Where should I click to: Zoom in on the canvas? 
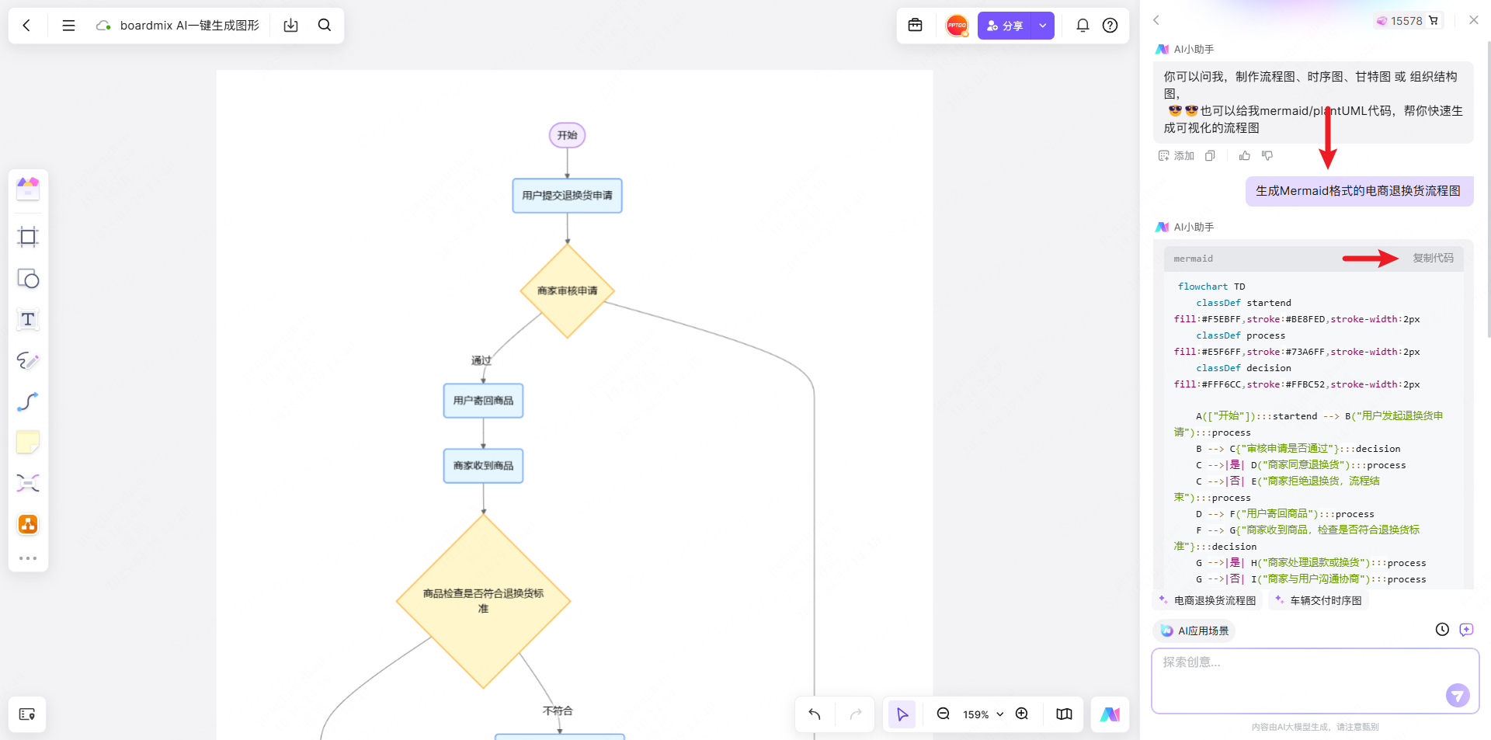click(x=1022, y=714)
